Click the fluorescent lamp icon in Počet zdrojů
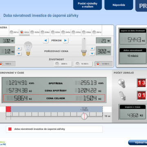147x147 pixels. [122, 96]
